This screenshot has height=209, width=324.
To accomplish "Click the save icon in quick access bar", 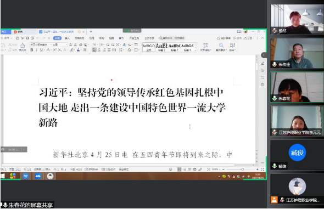I will click(18, 38).
